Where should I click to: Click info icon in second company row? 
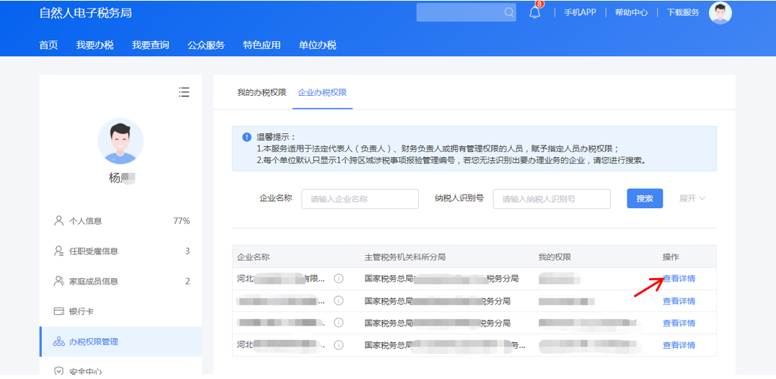pos(338,300)
